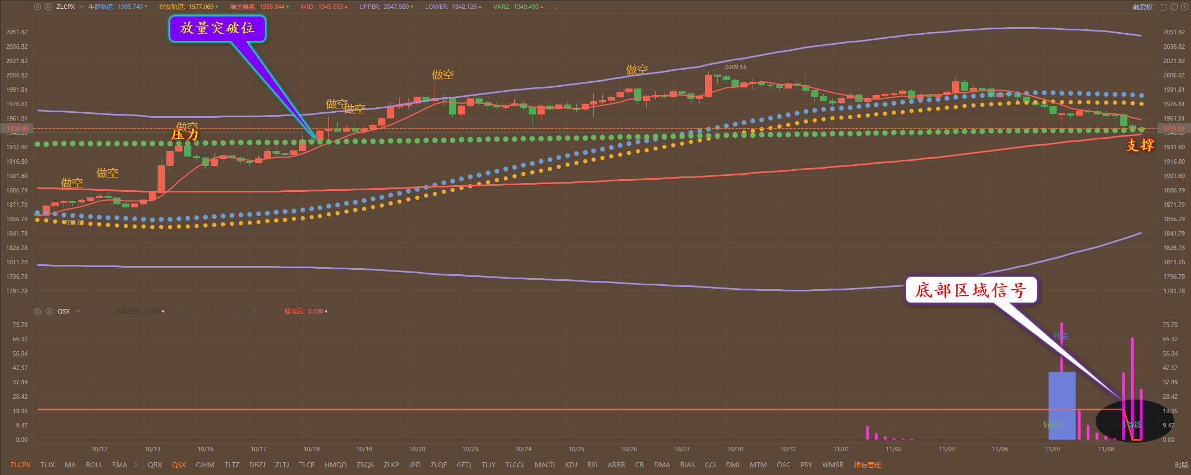Switch to the DBZJ indicator tab
The height and width of the screenshot is (475, 1191).
(258, 465)
